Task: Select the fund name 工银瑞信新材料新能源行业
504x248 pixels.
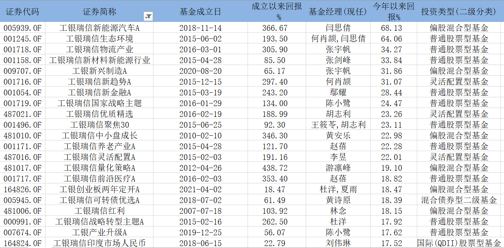Action: coord(99,60)
